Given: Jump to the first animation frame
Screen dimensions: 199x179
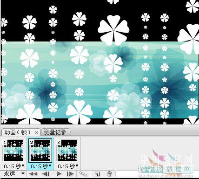Looking at the screenshot, I should (33, 173).
